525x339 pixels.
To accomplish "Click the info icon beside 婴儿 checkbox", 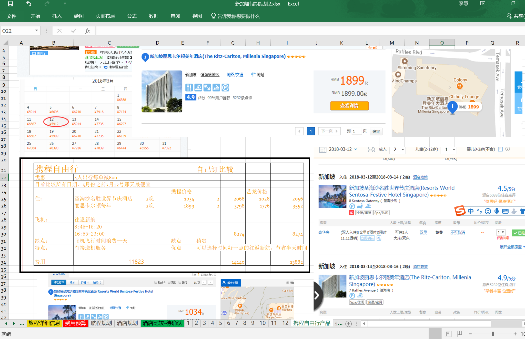I will (x=508, y=149).
